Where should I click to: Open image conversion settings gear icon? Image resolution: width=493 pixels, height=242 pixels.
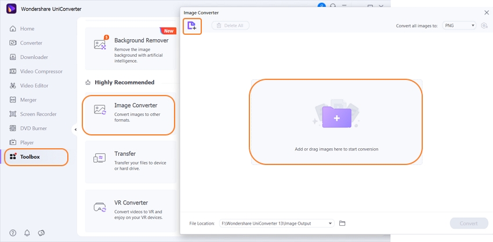coord(484,25)
